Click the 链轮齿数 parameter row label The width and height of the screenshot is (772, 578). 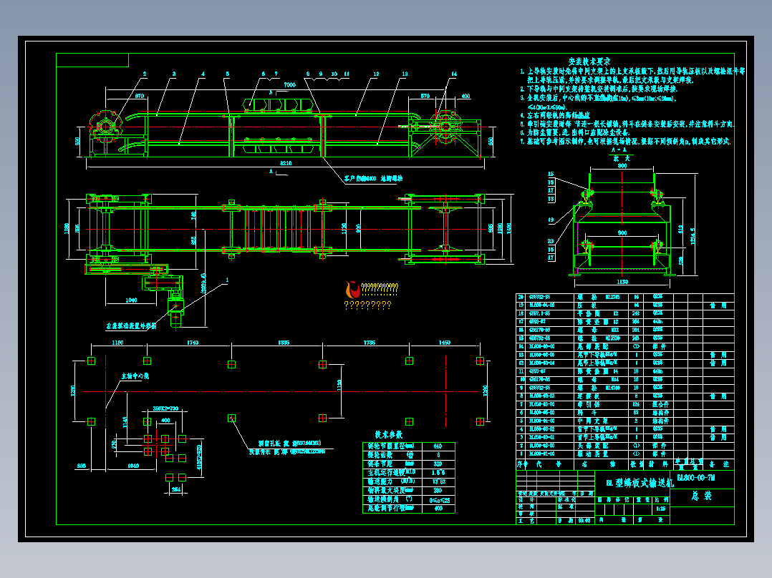click(380, 455)
